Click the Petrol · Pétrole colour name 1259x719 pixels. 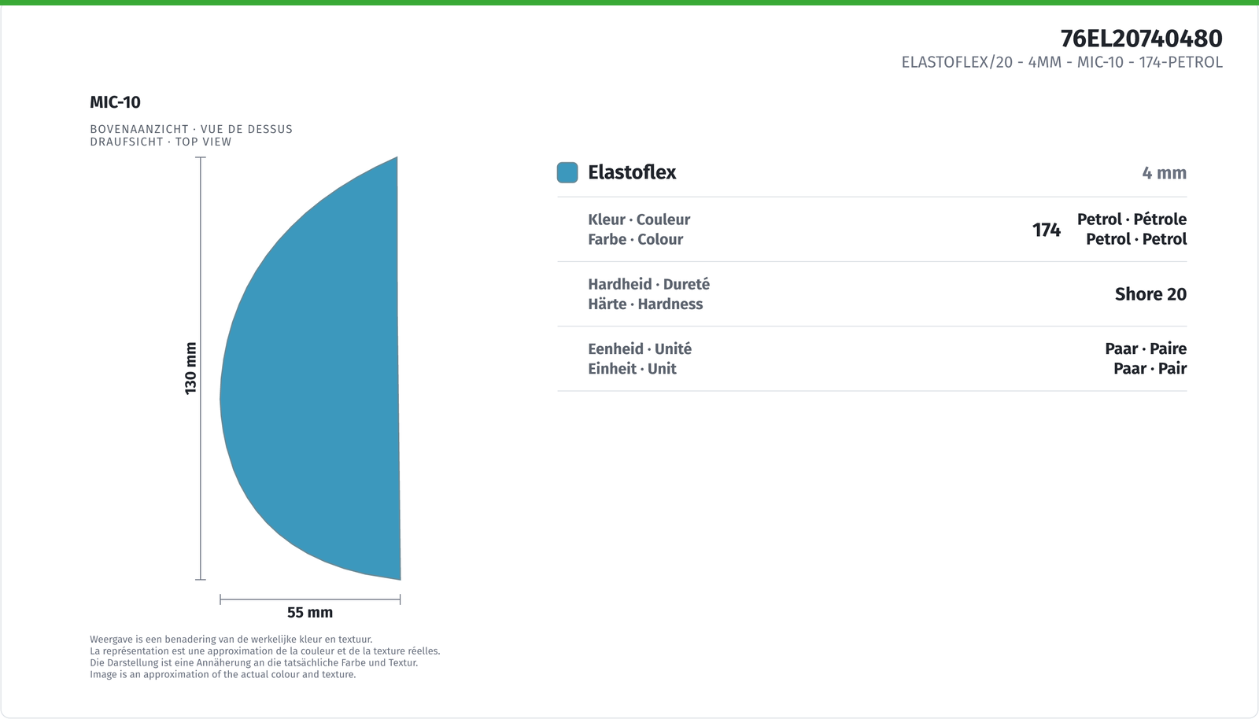(1132, 219)
